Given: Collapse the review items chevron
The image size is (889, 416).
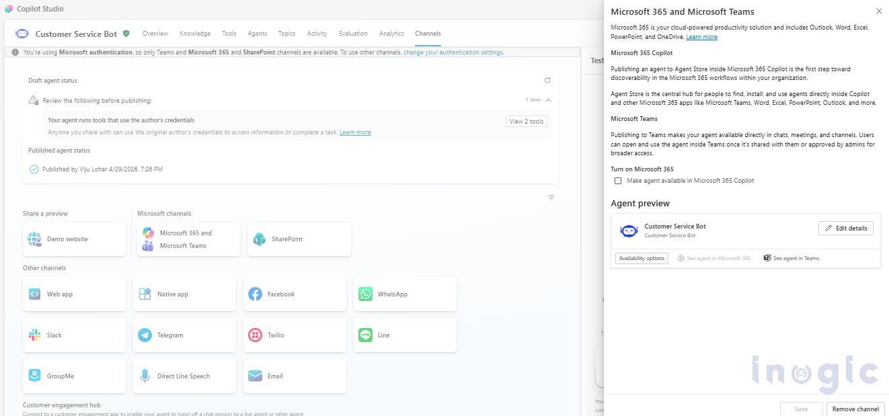Looking at the screenshot, I should point(549,100).
